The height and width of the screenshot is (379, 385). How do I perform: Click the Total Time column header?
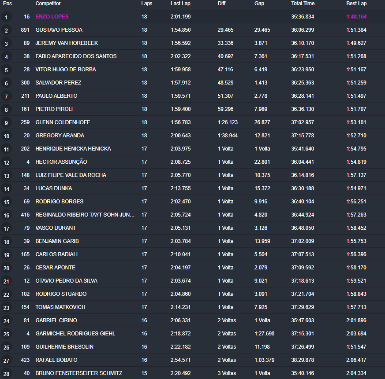click(303, 4)
